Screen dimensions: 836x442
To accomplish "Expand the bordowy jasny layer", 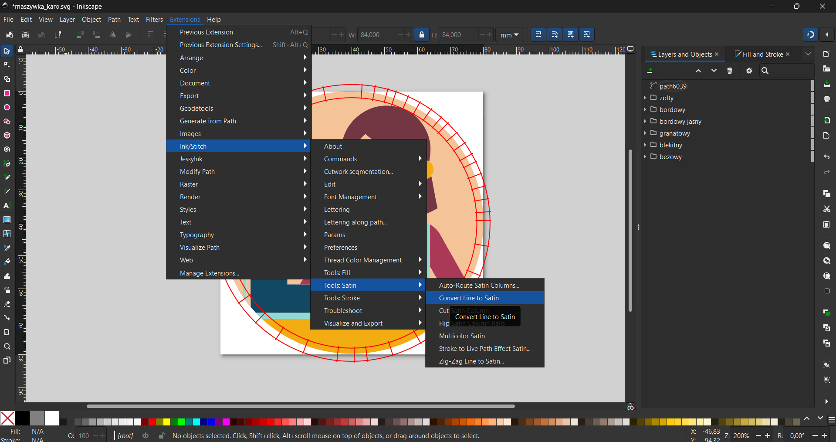I will (x=645, y=121).
